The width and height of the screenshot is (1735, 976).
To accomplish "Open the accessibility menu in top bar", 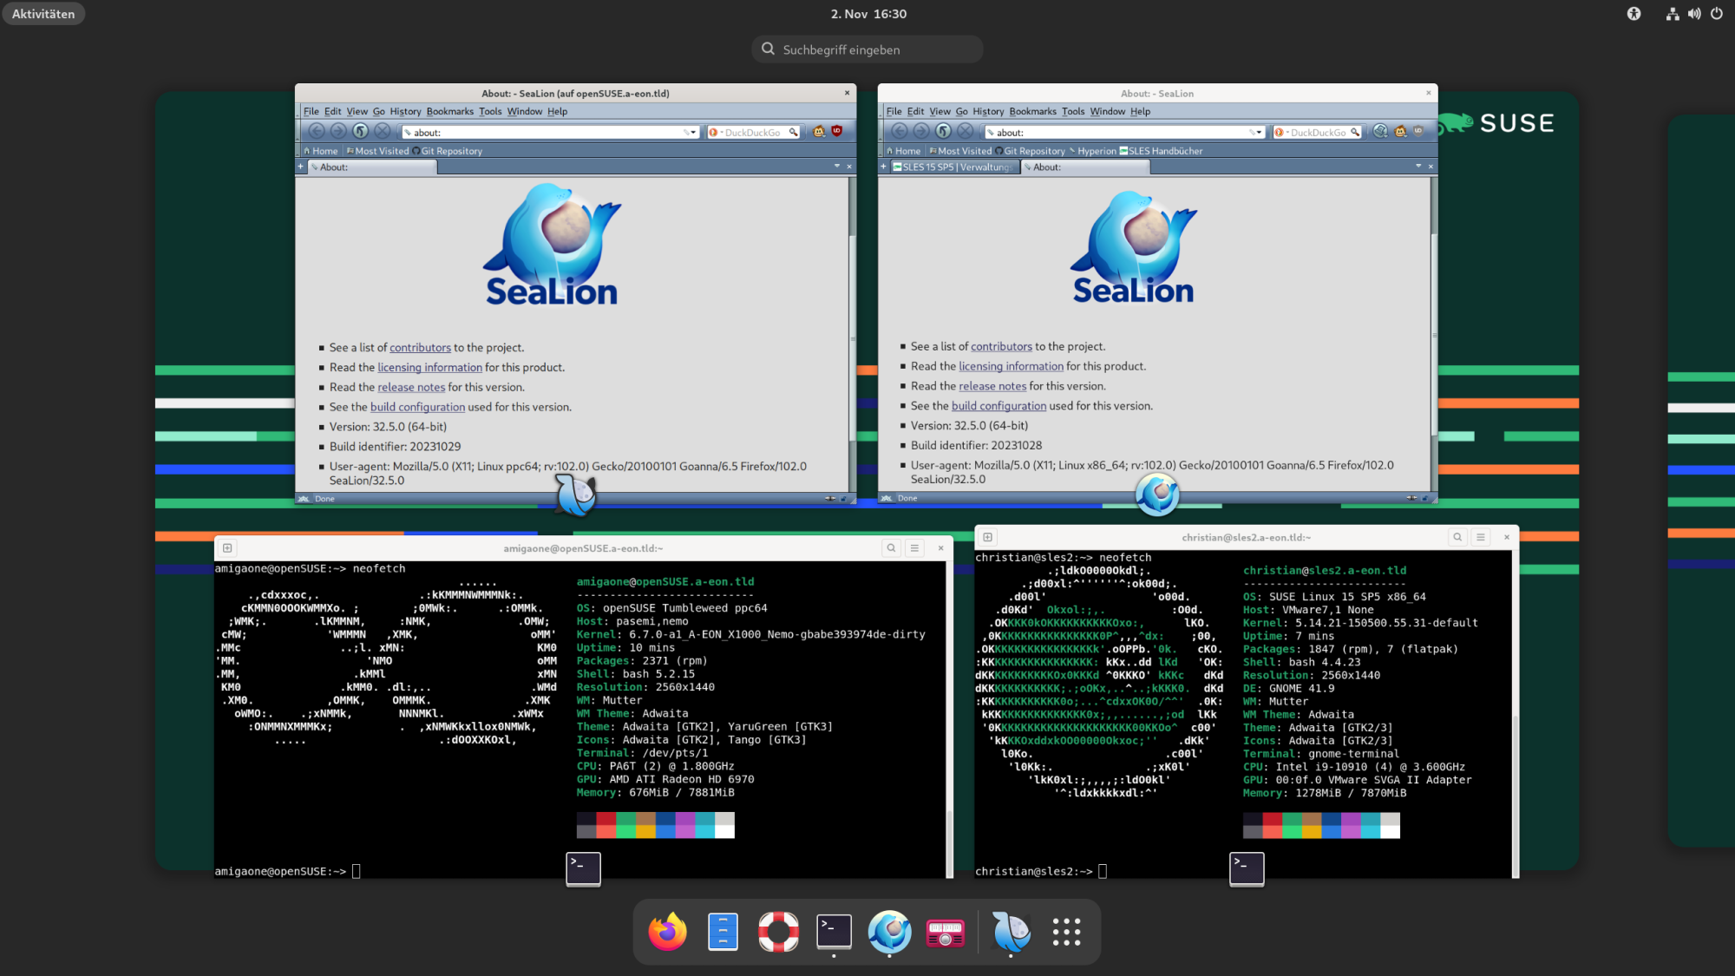I will coord(1634,14).
